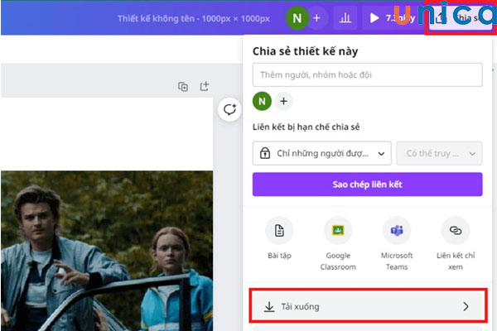This screenshot has width=497, height=331.
Task: Open the "Có thể truy..." permission dropdown
Action: point(439,153)
